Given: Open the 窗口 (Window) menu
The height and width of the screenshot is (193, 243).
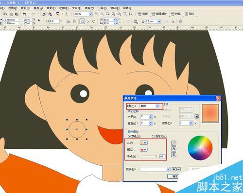Looking at the screenshot, I should tap(115, 8).
